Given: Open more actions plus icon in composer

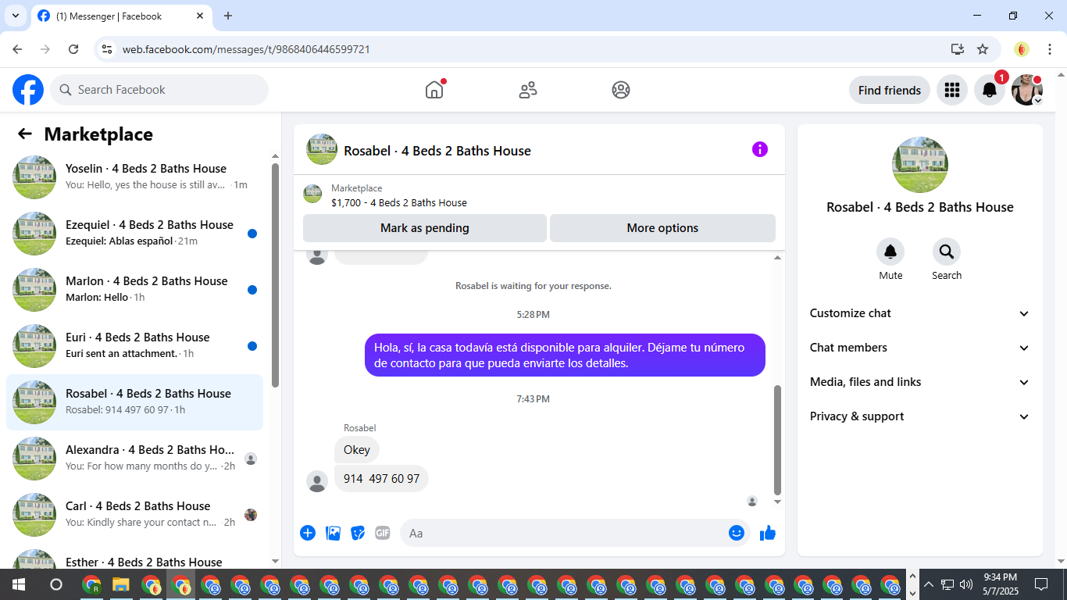Looking at the screenshot, I should pyautogui.click(x=308, y=533).
